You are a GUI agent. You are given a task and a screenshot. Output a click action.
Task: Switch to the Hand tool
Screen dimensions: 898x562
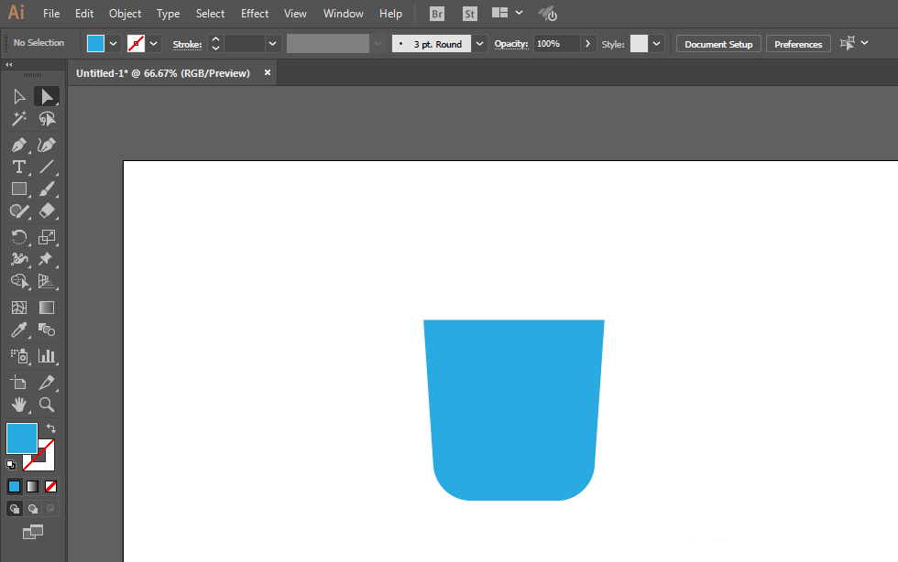point(18,405)
